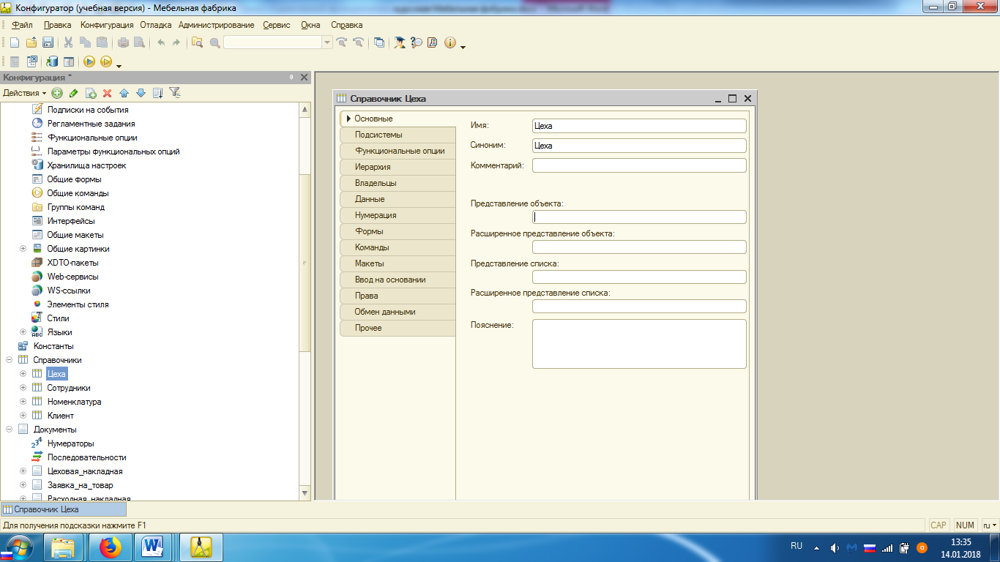The height and width of the screenshot is (562, 1000).
Task: Click the RU language indicator in taskbar
Action: (x=796, y=546)
